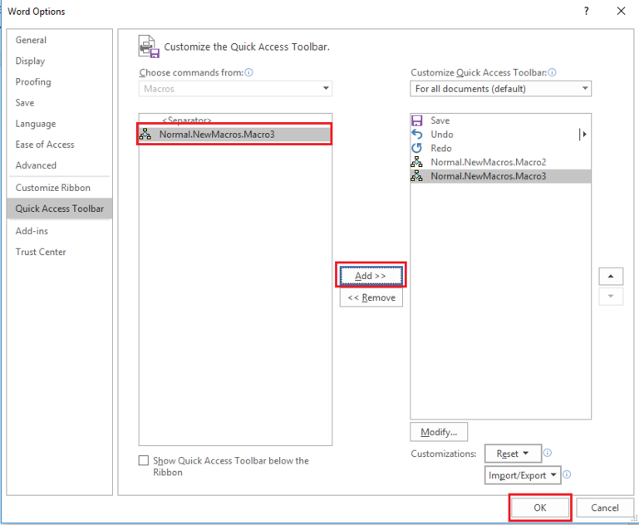
Task: Toggle Show Quick Access Toolbar below the Ribbon
Action: point(144,461)
